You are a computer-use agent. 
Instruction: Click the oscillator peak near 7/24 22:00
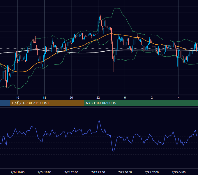(x=99, y=121)
